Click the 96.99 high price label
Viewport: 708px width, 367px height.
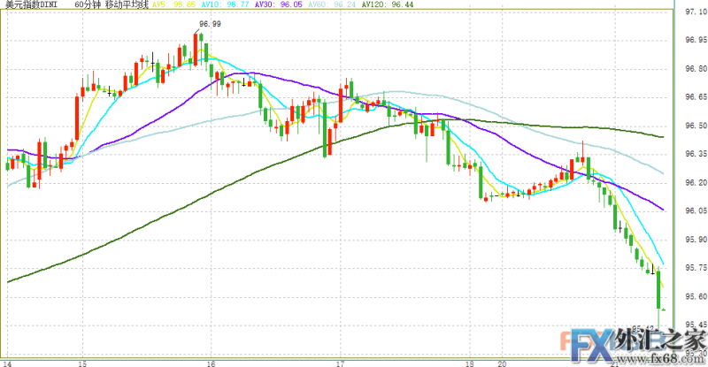point(210,24)
